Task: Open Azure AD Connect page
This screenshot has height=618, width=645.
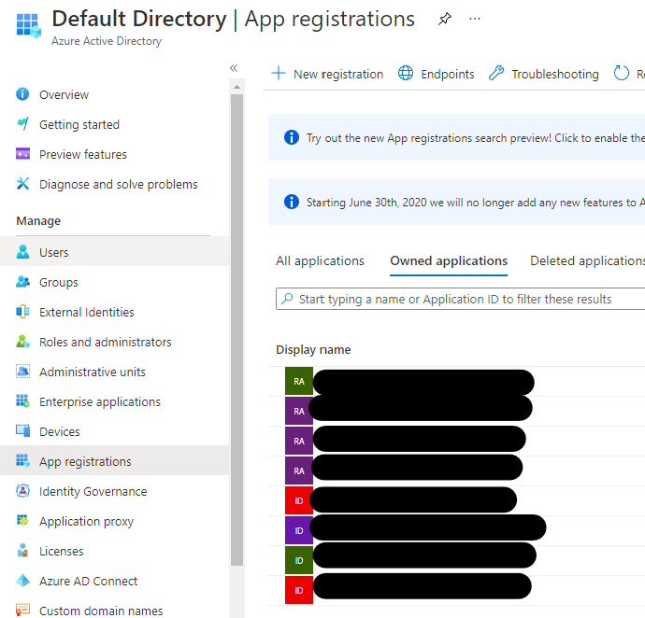Action: pyautogui.click(x=88, y=581)
